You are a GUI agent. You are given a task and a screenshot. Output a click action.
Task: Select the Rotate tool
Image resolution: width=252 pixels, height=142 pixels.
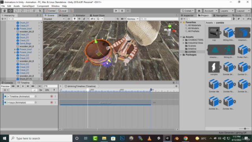click(x=16, y=11)
